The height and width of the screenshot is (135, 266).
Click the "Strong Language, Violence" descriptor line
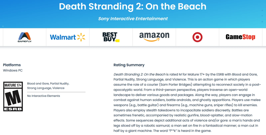point(46,88)
